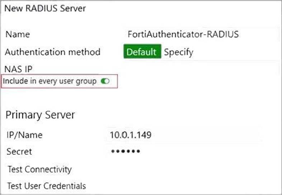
Task: Click the IP/Name label
Action: [x=24, y=135]
